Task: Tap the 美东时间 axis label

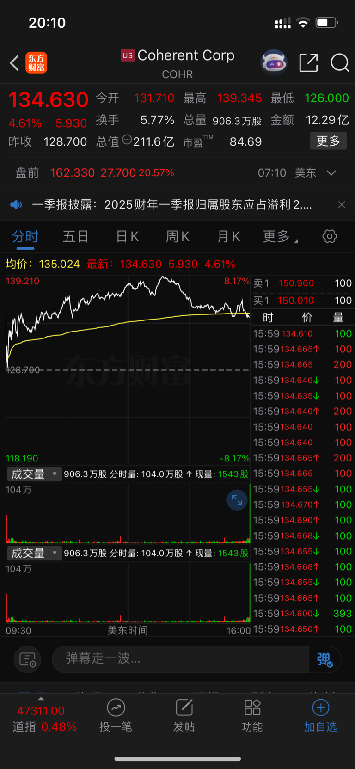Action: pos(128,630)
